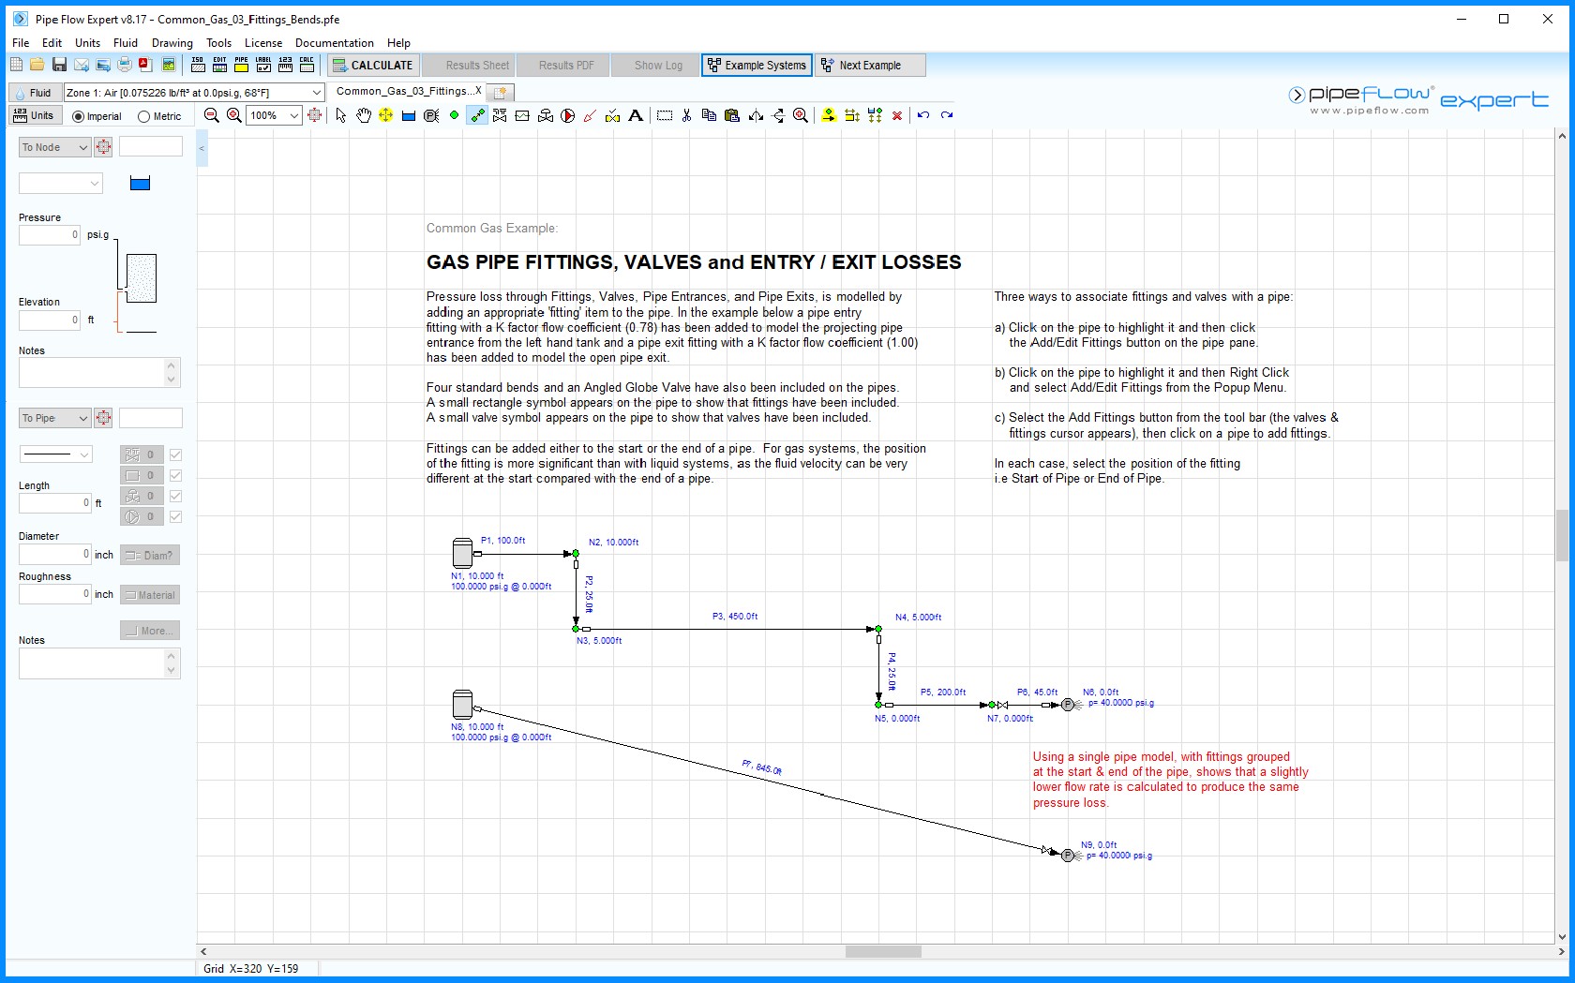Click the CALCULATE button
The height and width of the screenshot is (983, 1575).
click(x=372, y=65)
